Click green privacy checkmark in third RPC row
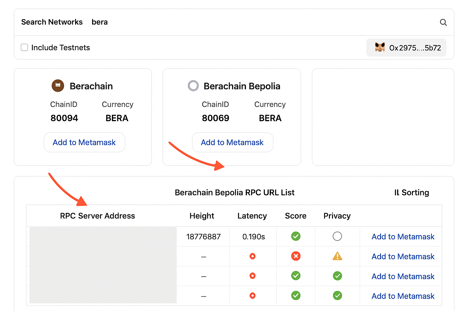Viewport: 467px width, 311px height. coord(337,276)
